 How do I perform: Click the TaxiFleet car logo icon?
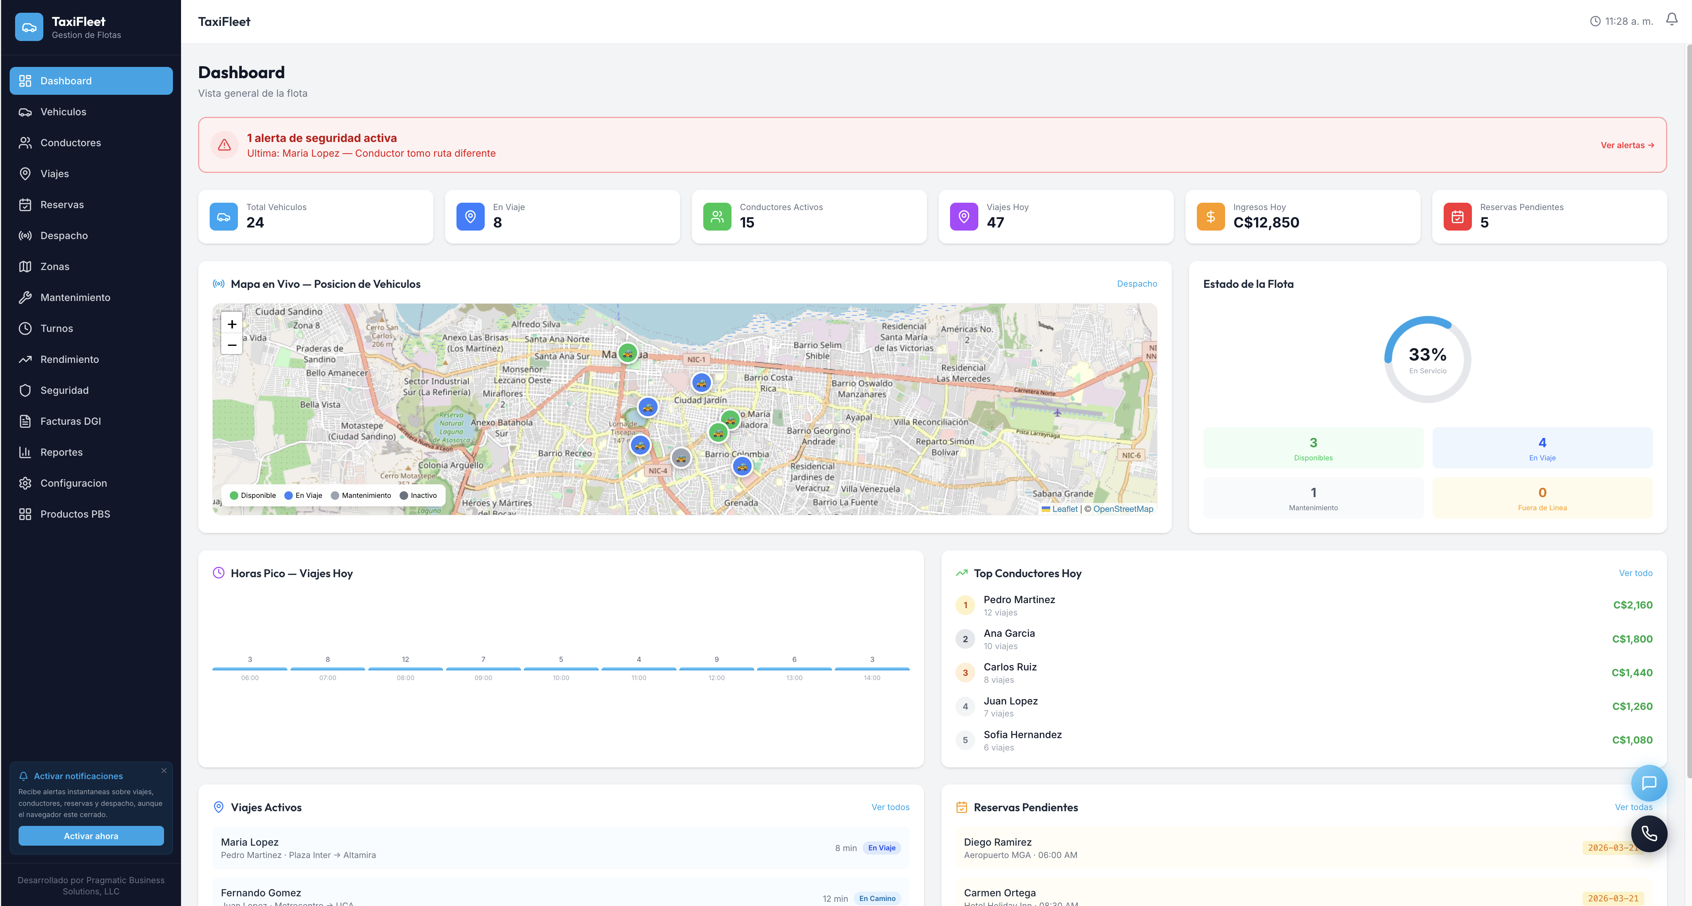point(29,27)
